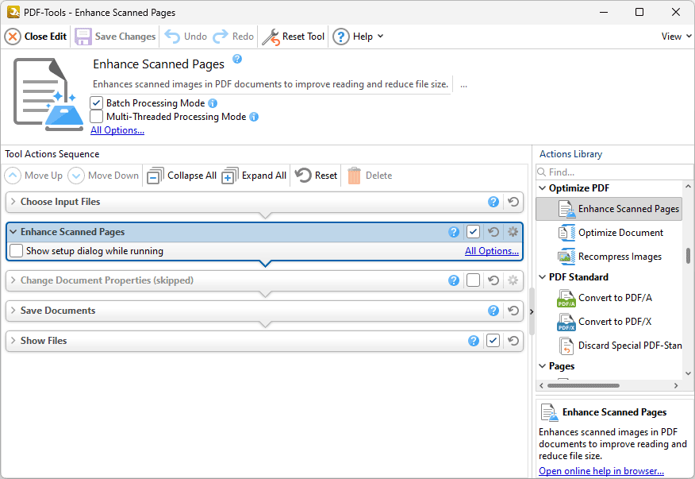Click the Delete trash icon in Tool Actions Sequence
Image resolution: width=695 pixels, height=479 pixels.
(351, 175)
